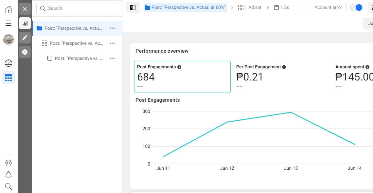Open the Notifications bell icon
373x193 pixels.
[x=9, y=175]
